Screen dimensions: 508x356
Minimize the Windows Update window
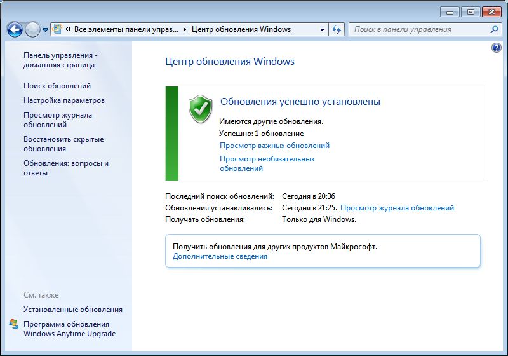click(450, 12)
